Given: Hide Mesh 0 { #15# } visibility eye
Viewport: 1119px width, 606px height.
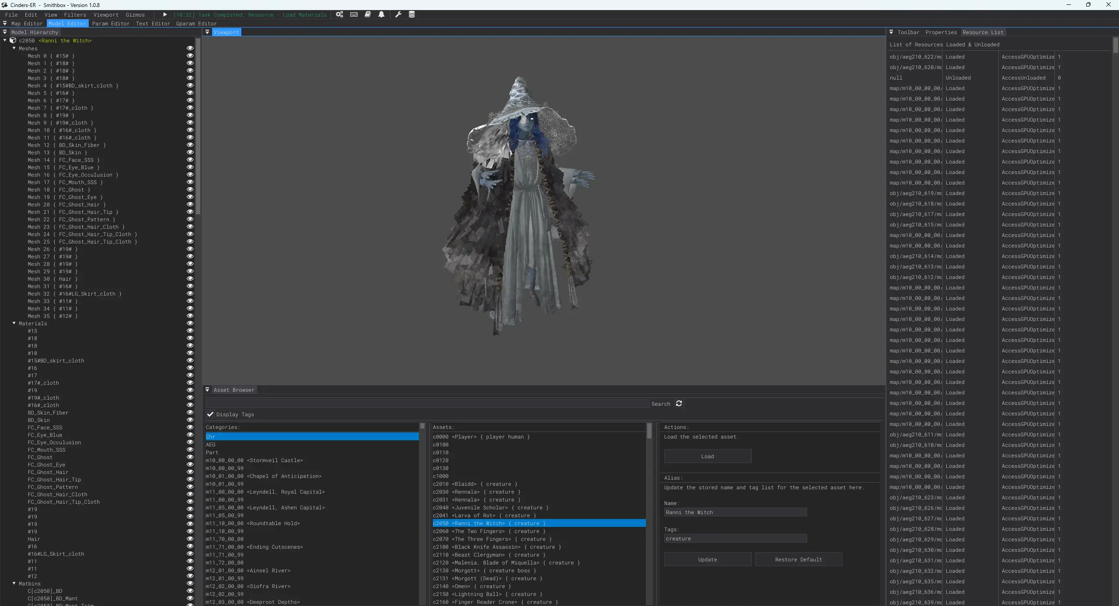Looking at the screenshot, I should tap(190, 56).
